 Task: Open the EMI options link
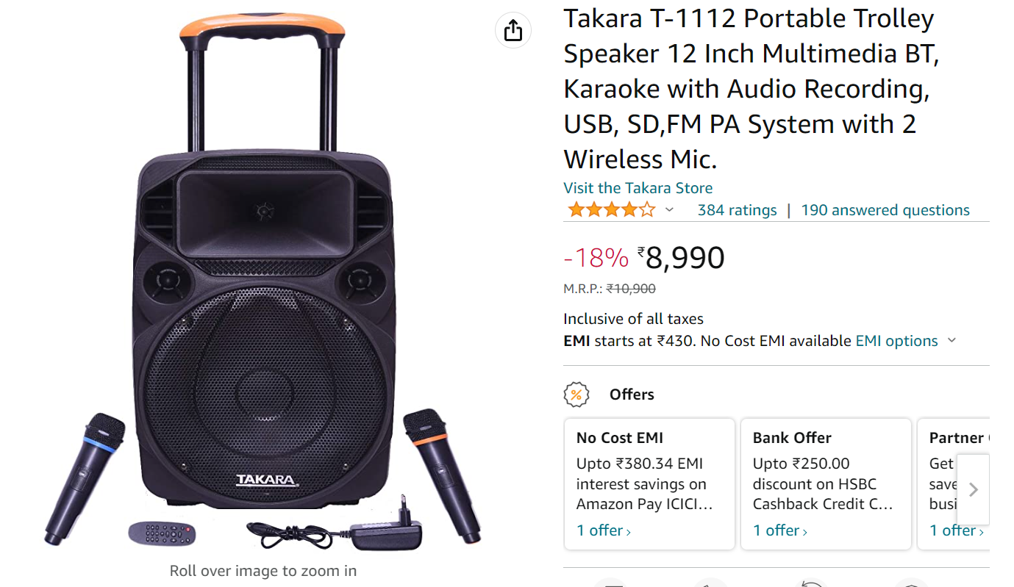[896, 341]
